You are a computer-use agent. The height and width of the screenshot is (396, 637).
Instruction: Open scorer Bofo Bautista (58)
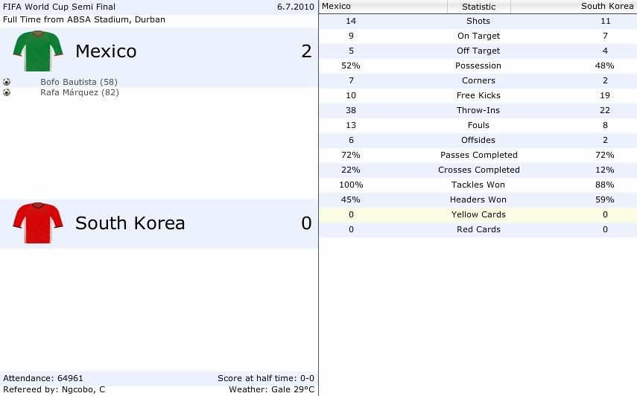tap(79, 82)
